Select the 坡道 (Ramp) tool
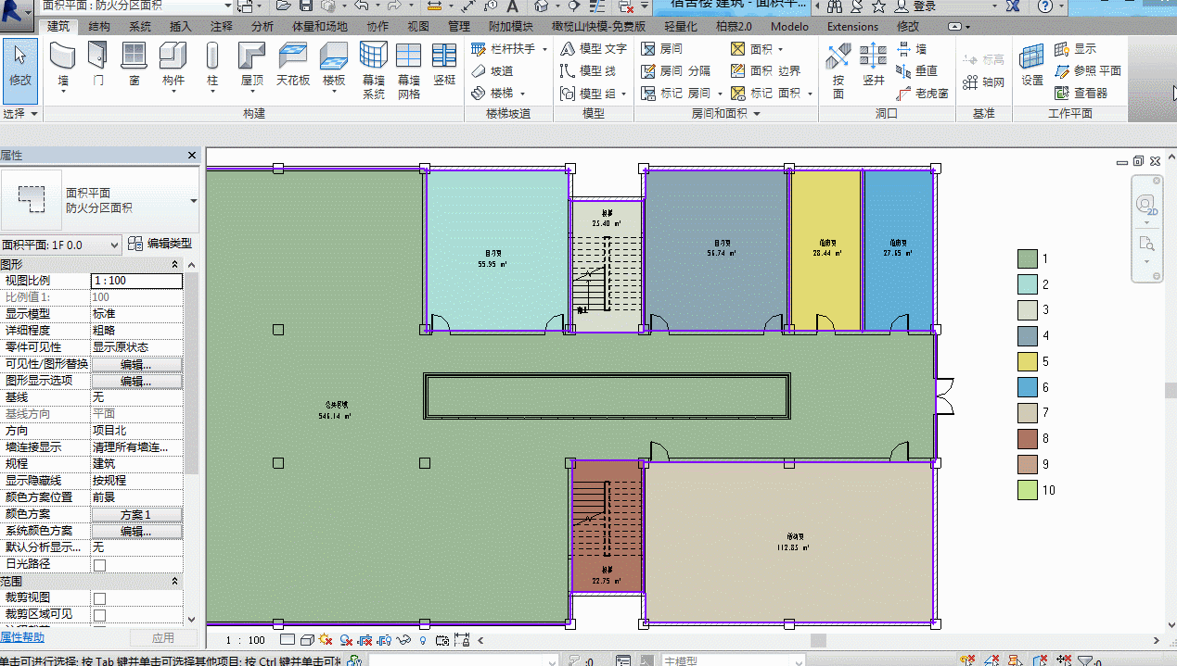This screenshot has width=1177, height=666. [x=493, y=70]
